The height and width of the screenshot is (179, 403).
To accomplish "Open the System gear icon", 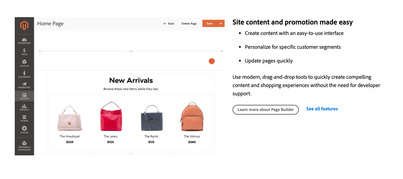I will [24, 129].
